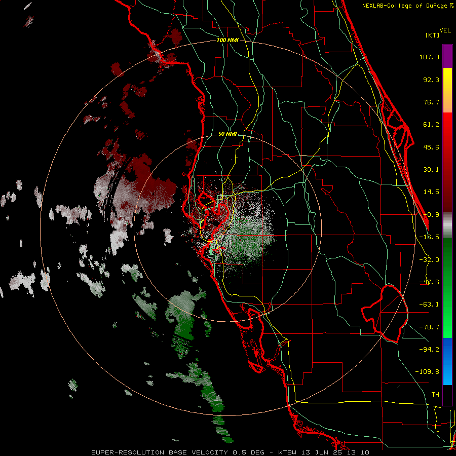Click the -94.2 value on velocity scale
The height and width of the screenshot is (456, 456).
(429, 349)
